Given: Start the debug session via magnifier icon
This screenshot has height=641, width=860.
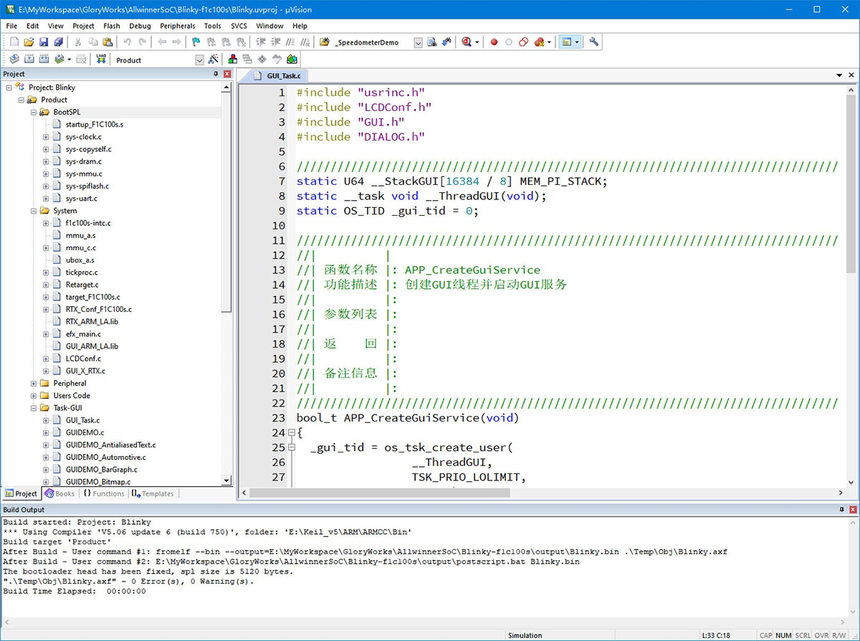Looking at the screenshot, I should point(467,42).
